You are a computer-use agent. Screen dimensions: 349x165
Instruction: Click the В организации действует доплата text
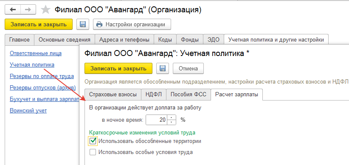(x=145, y=108)
